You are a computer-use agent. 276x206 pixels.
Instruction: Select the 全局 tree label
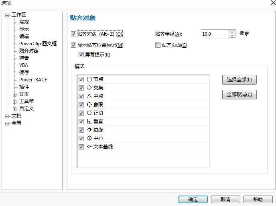tap(16, 123)
